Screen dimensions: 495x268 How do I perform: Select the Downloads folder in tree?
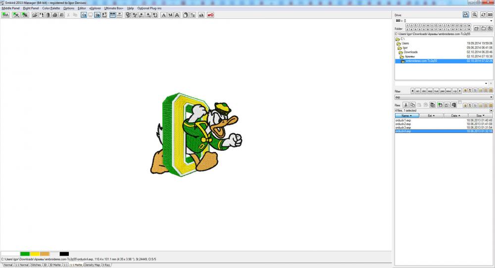pos(410,52)
